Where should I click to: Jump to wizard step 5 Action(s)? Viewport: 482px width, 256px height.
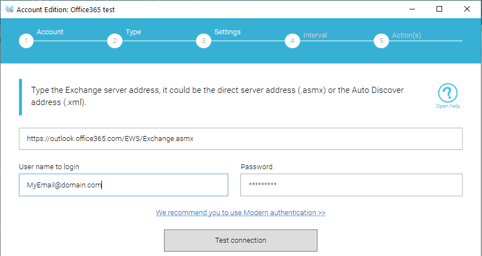tap(381, 41)
